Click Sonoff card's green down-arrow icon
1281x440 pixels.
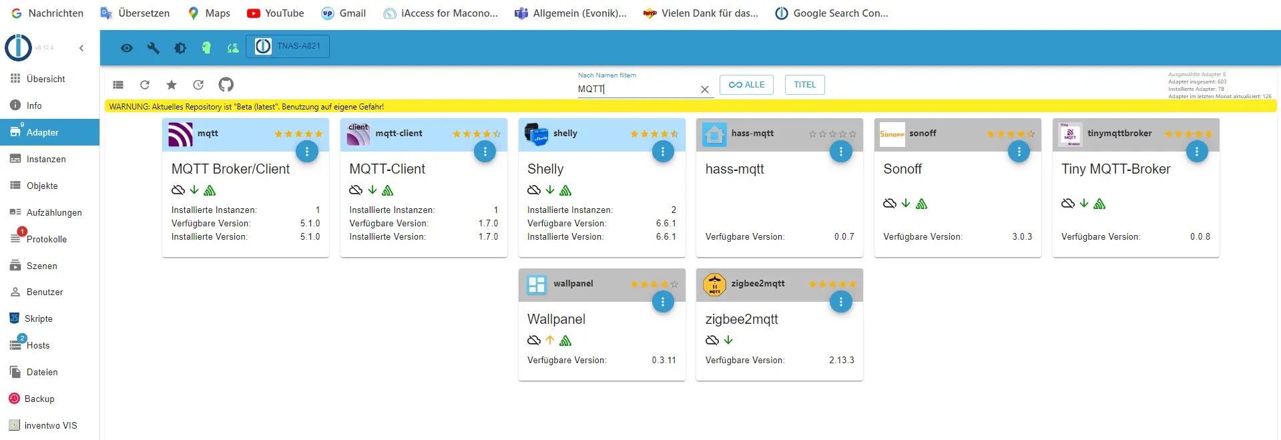(906, 203)
